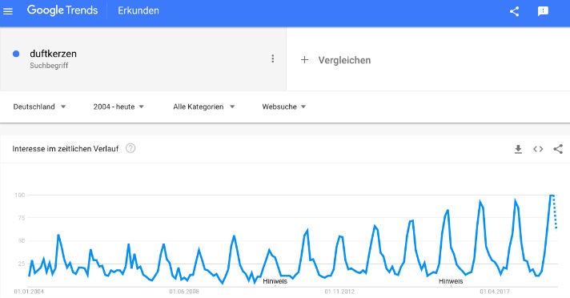Click the second Hinweis marker near 2017
The image size is (570, 298).
click(451, 281)
